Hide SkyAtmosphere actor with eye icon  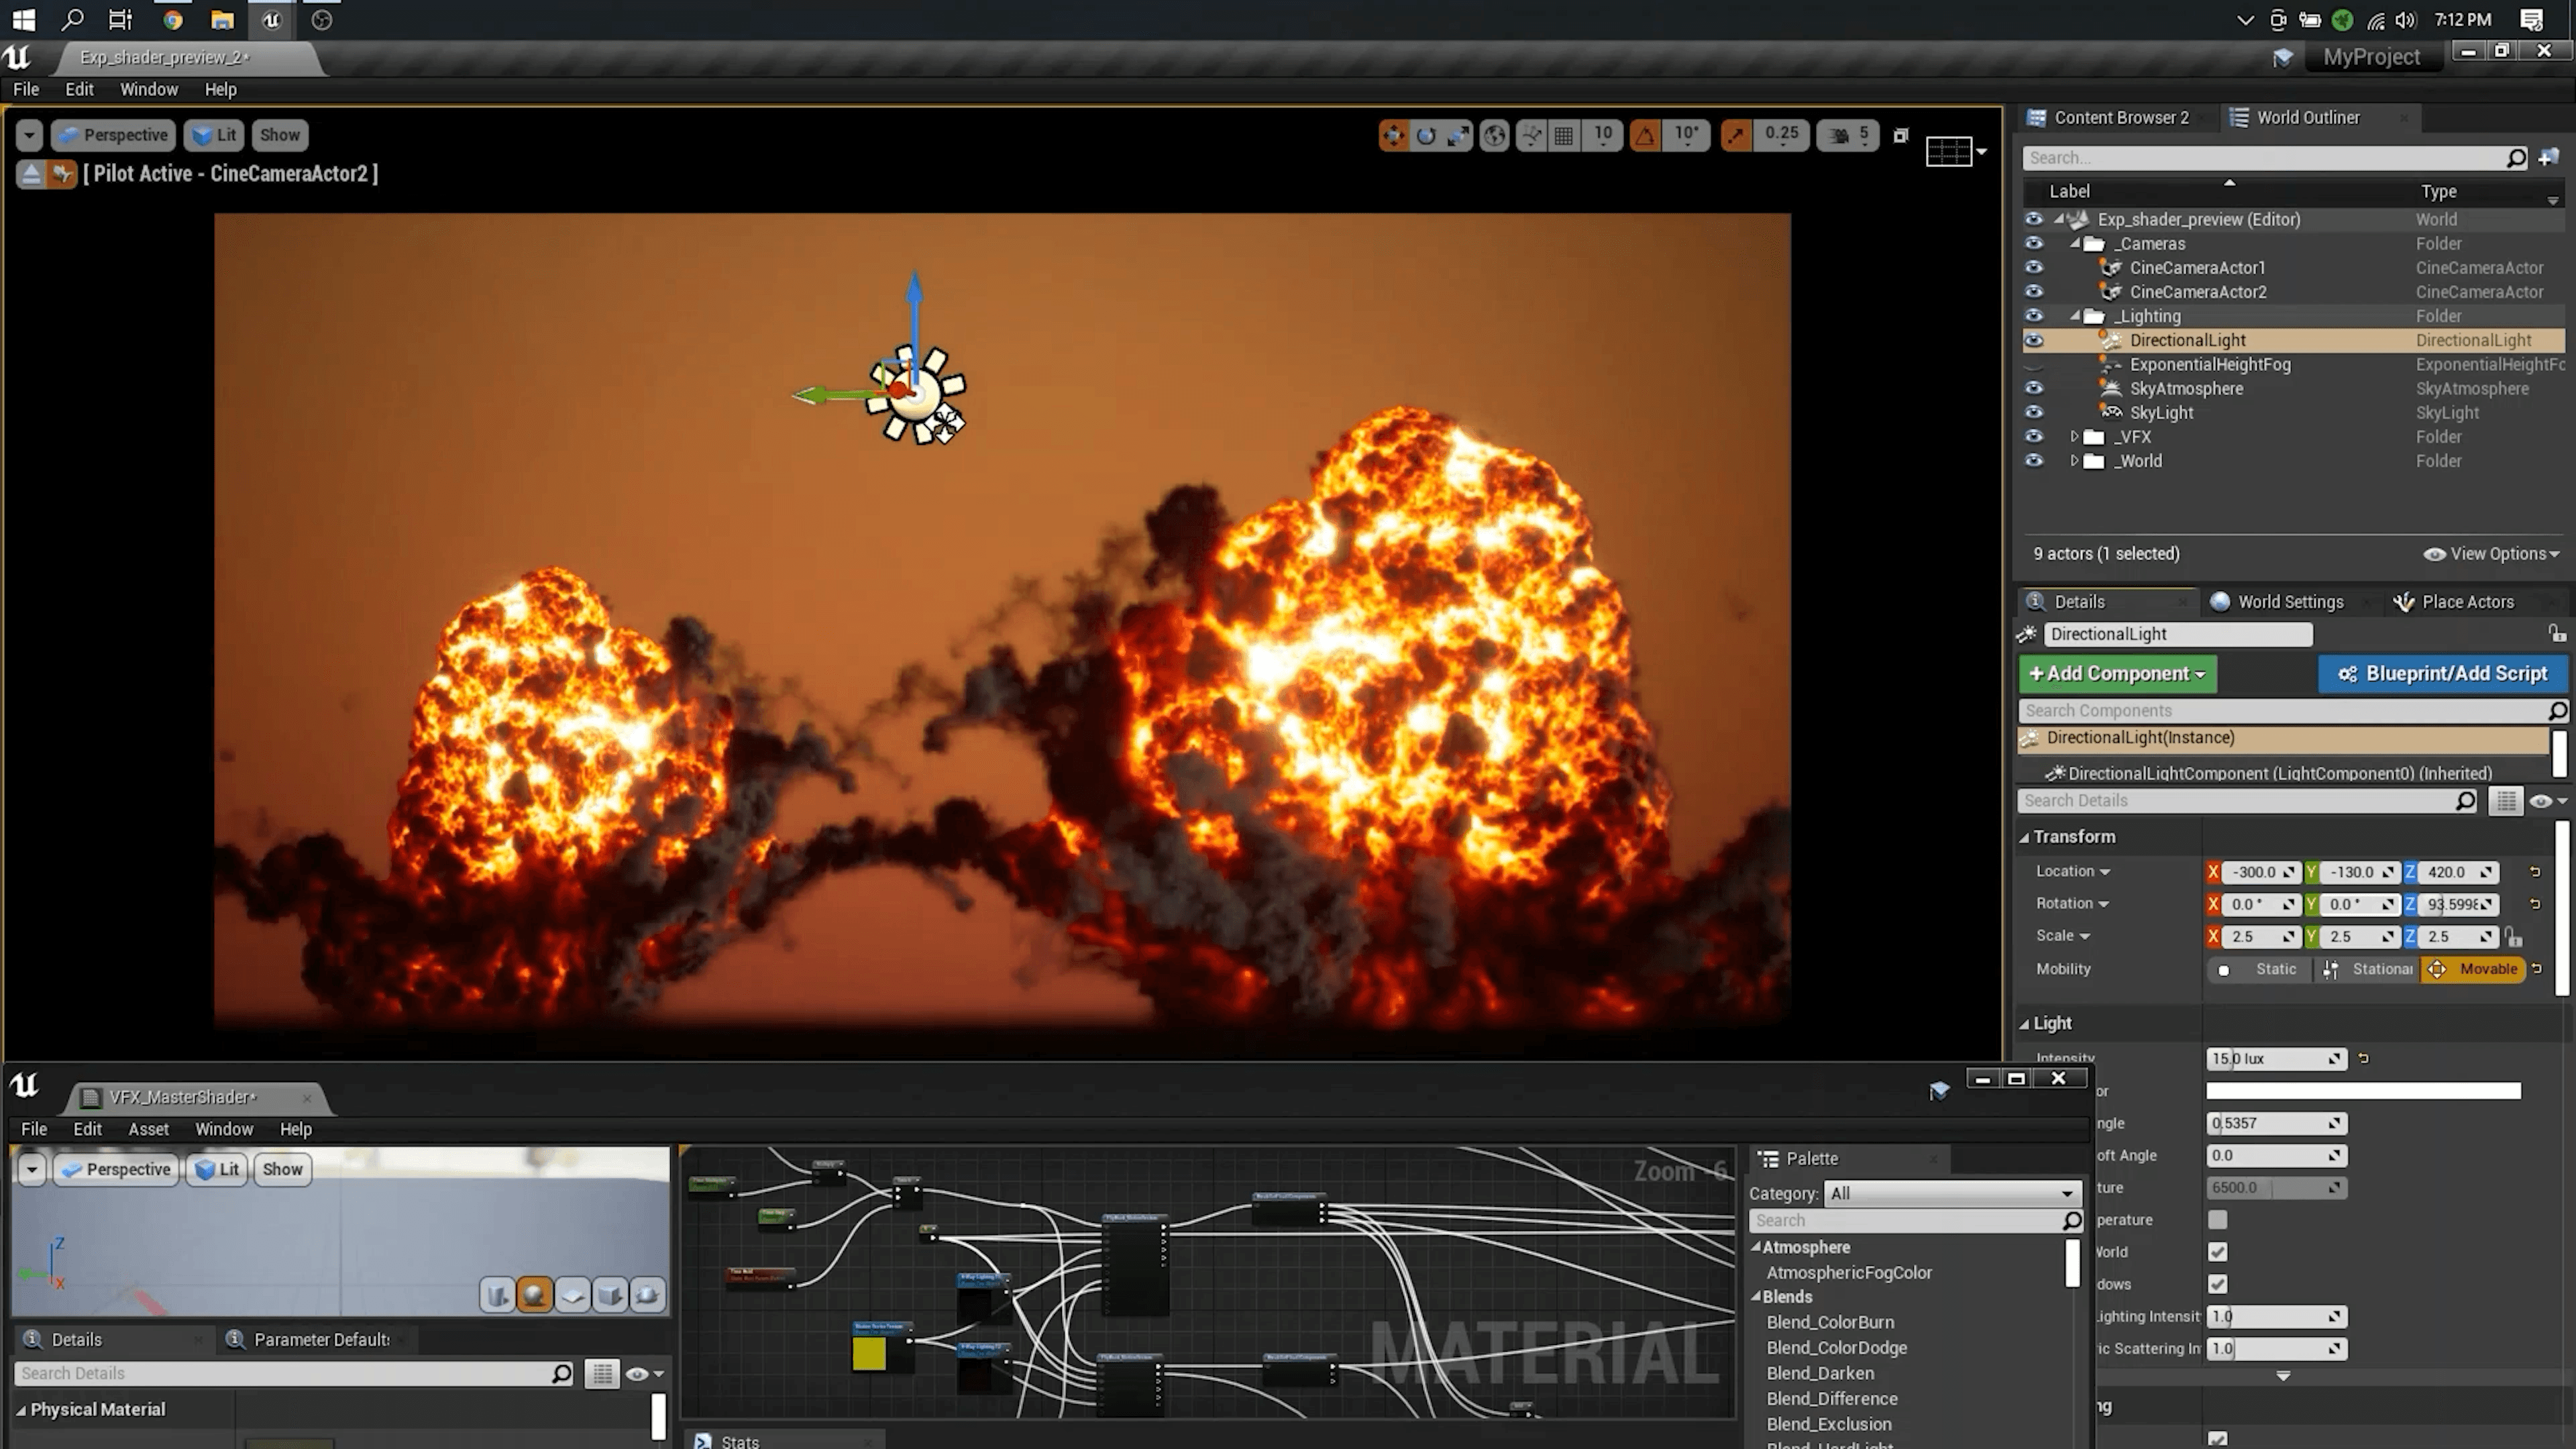[x=2033, y=388]
